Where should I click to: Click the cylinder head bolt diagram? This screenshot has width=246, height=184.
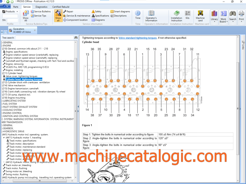(142, 82)
